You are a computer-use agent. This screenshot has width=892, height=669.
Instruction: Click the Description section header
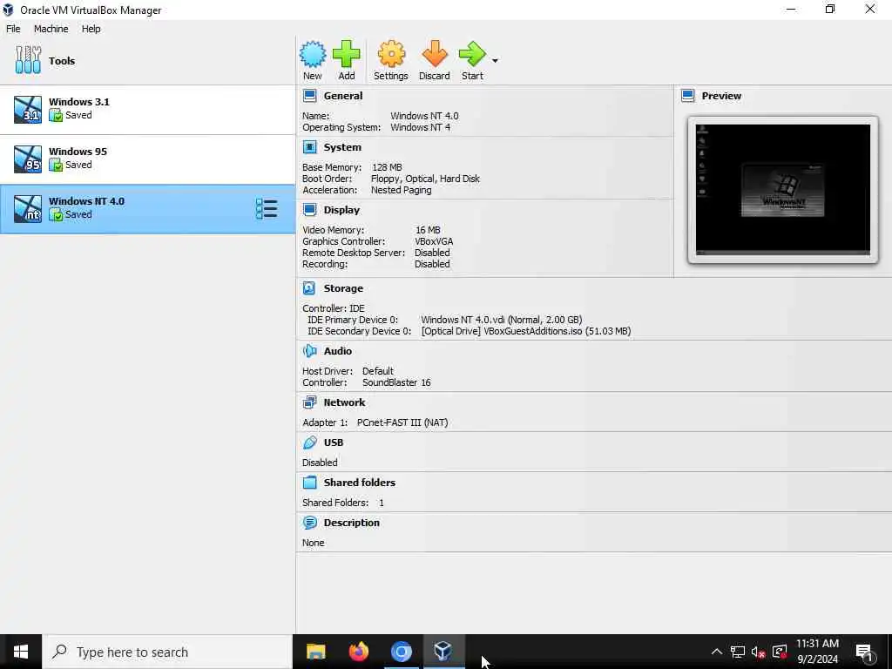[x=352, y=523]
